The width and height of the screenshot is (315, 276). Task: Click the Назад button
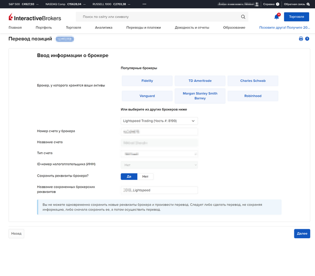point(16,234)
